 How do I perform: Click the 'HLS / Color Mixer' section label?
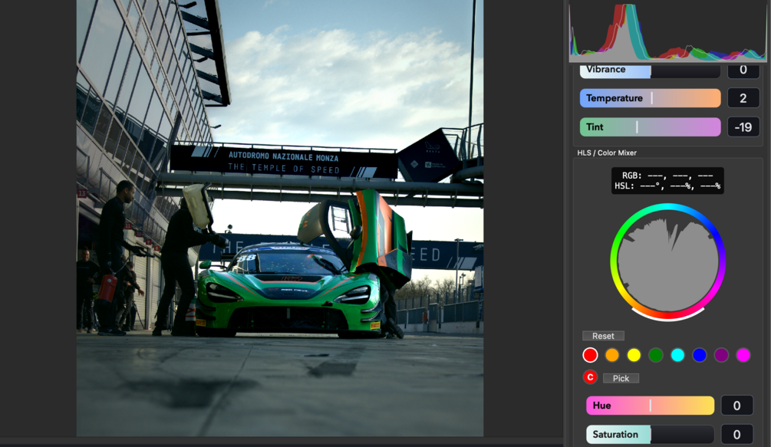607,153
